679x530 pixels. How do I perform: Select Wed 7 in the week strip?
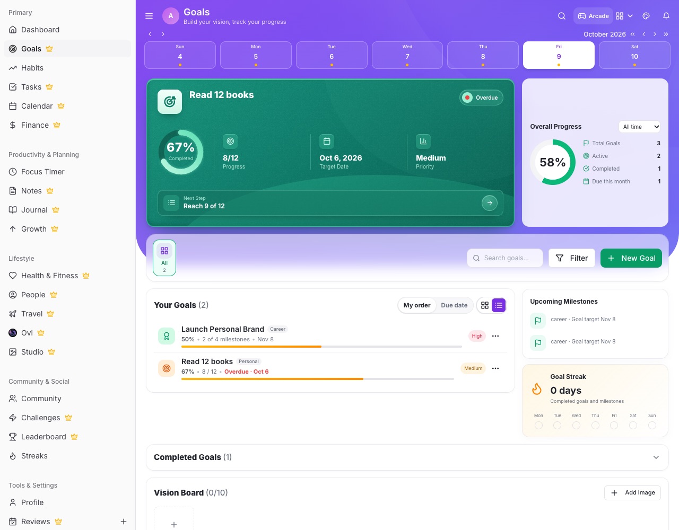click(x=407, y=55)
